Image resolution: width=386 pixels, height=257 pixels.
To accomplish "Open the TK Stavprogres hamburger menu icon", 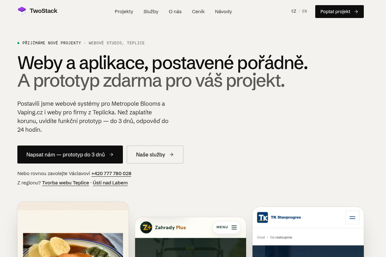I will (x=352, y=217).
